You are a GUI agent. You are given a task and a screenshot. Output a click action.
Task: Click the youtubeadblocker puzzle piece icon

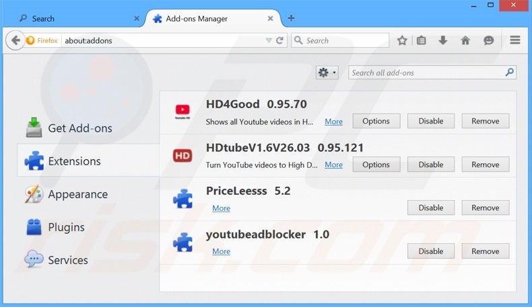pos(182,243)
